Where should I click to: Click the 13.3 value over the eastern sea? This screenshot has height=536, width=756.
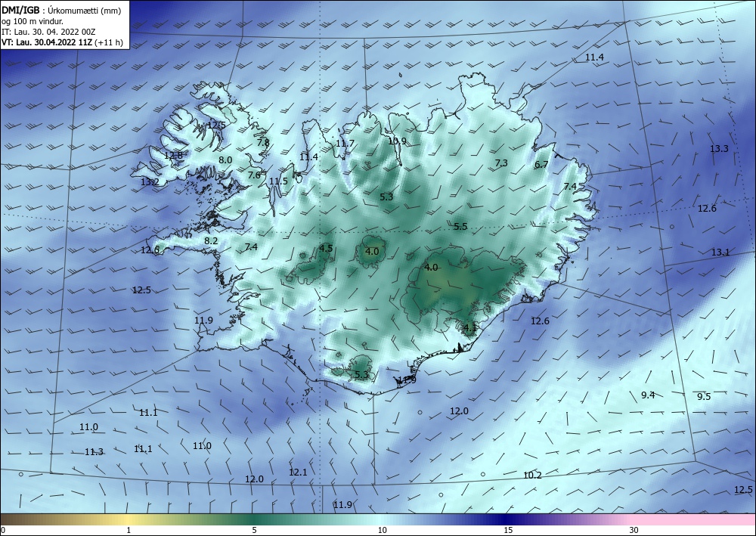click(x=719, y=148)
